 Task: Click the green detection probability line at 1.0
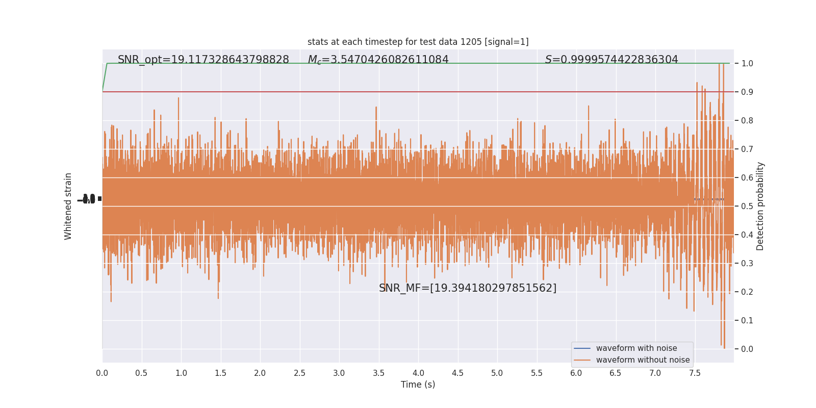click(x=418, y=63)
